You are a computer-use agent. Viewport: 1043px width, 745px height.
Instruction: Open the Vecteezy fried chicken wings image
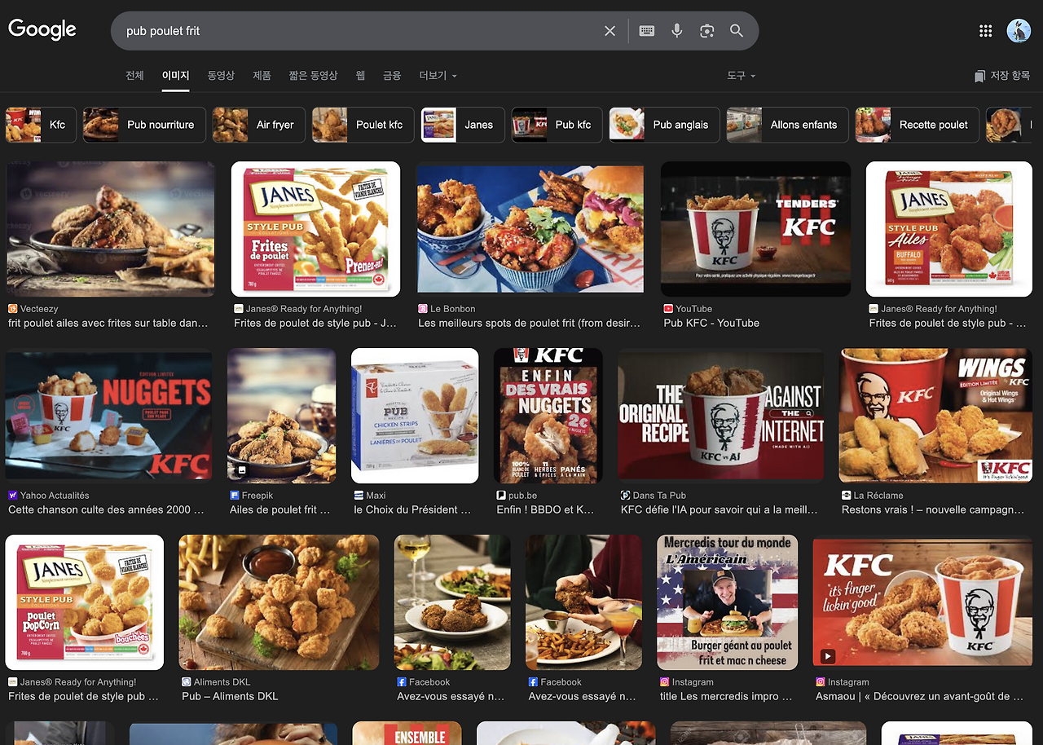110,229
